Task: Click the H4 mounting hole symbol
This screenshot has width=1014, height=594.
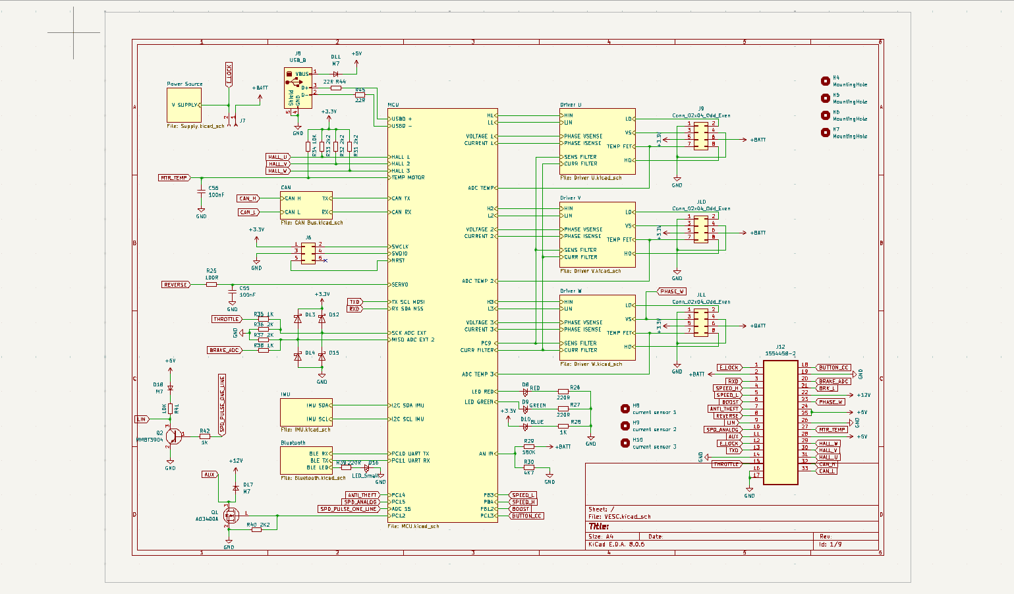Action: click(825, 81)
